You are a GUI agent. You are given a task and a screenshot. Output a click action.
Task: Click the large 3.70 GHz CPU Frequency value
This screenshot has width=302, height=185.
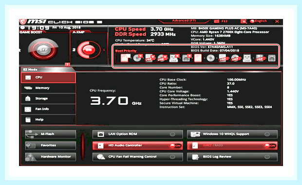point(116,101)
